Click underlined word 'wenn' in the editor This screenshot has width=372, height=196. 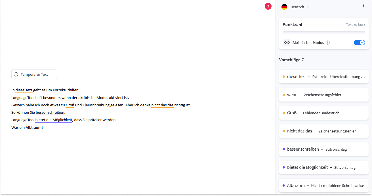tap(66, 98)
